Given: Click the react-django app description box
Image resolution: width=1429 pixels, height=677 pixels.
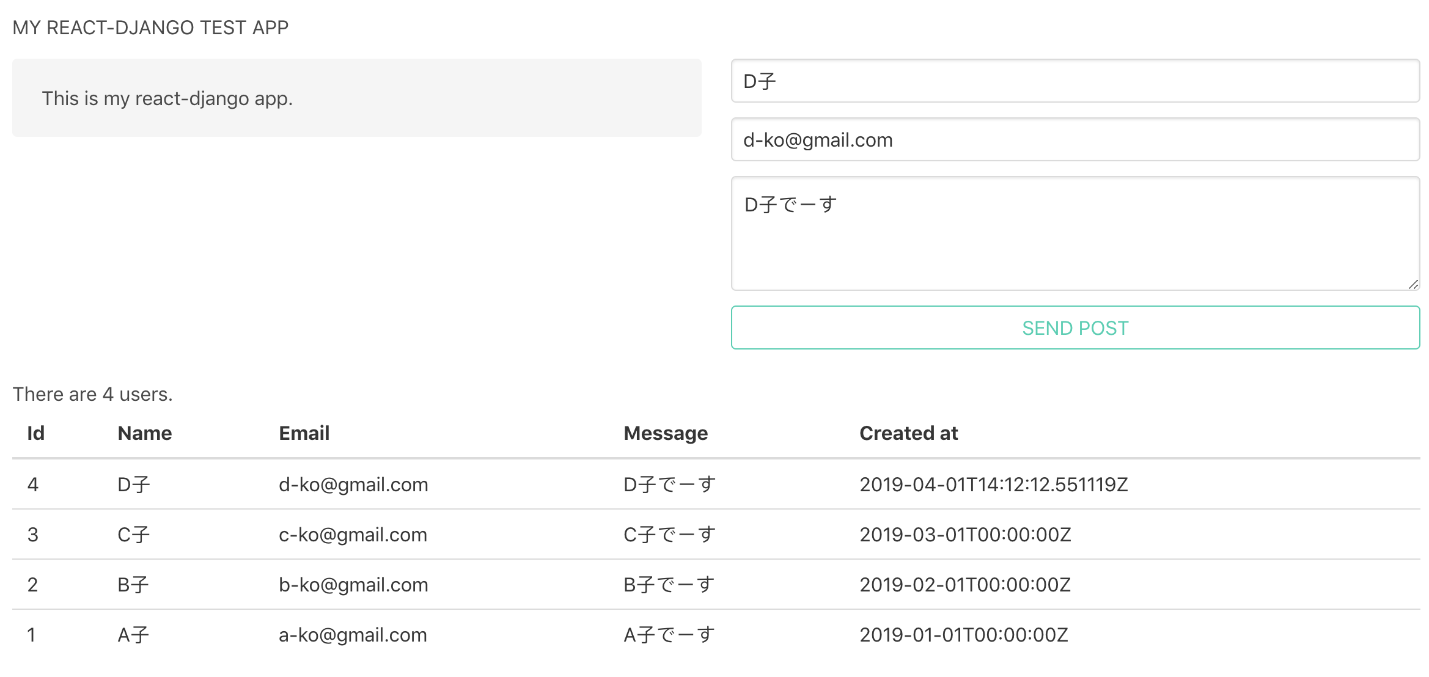Looking at the screenshot, I should [356, 98].
